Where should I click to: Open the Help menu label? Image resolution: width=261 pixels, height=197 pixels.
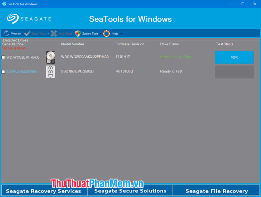115,33
